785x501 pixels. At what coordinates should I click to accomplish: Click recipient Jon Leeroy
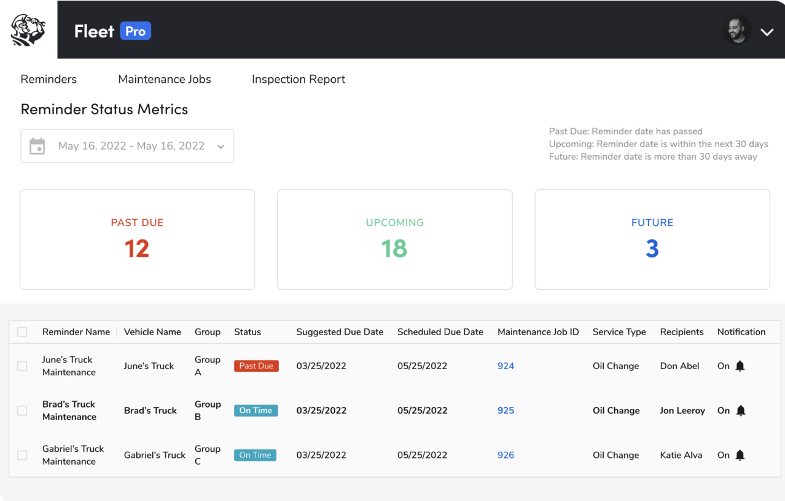click(x=682, y=411)
